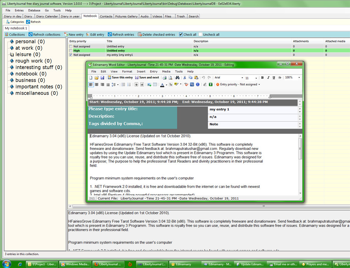Click the blue information icon in the editor

point(198,85)
